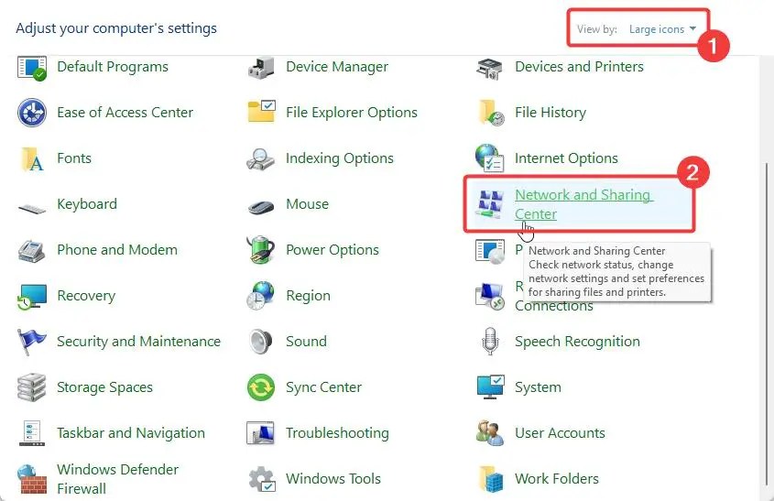Open the Work Folders link
Screen dimensions: 774x501
[556, 479]
